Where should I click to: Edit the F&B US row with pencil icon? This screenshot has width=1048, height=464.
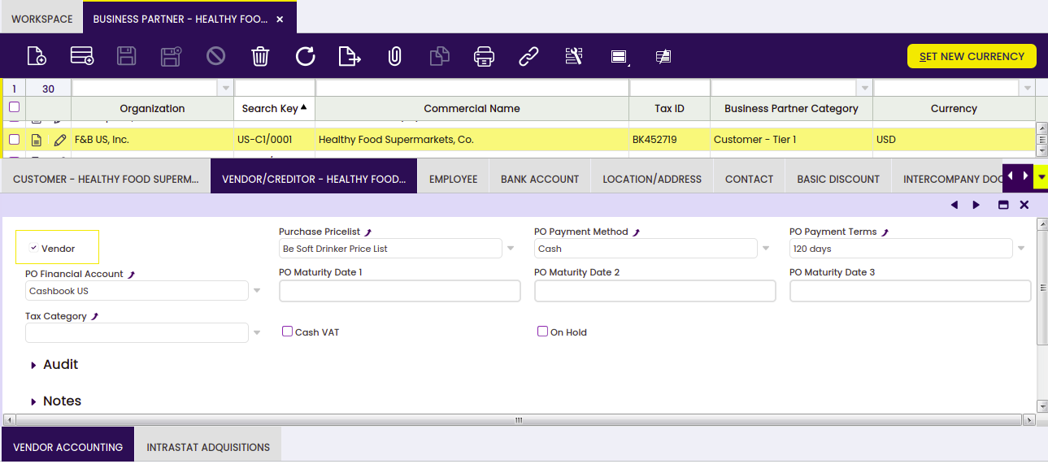coord(59,140)
